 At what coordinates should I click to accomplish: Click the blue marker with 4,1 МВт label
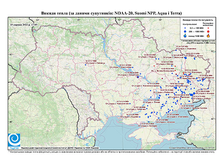pos(86,65)
